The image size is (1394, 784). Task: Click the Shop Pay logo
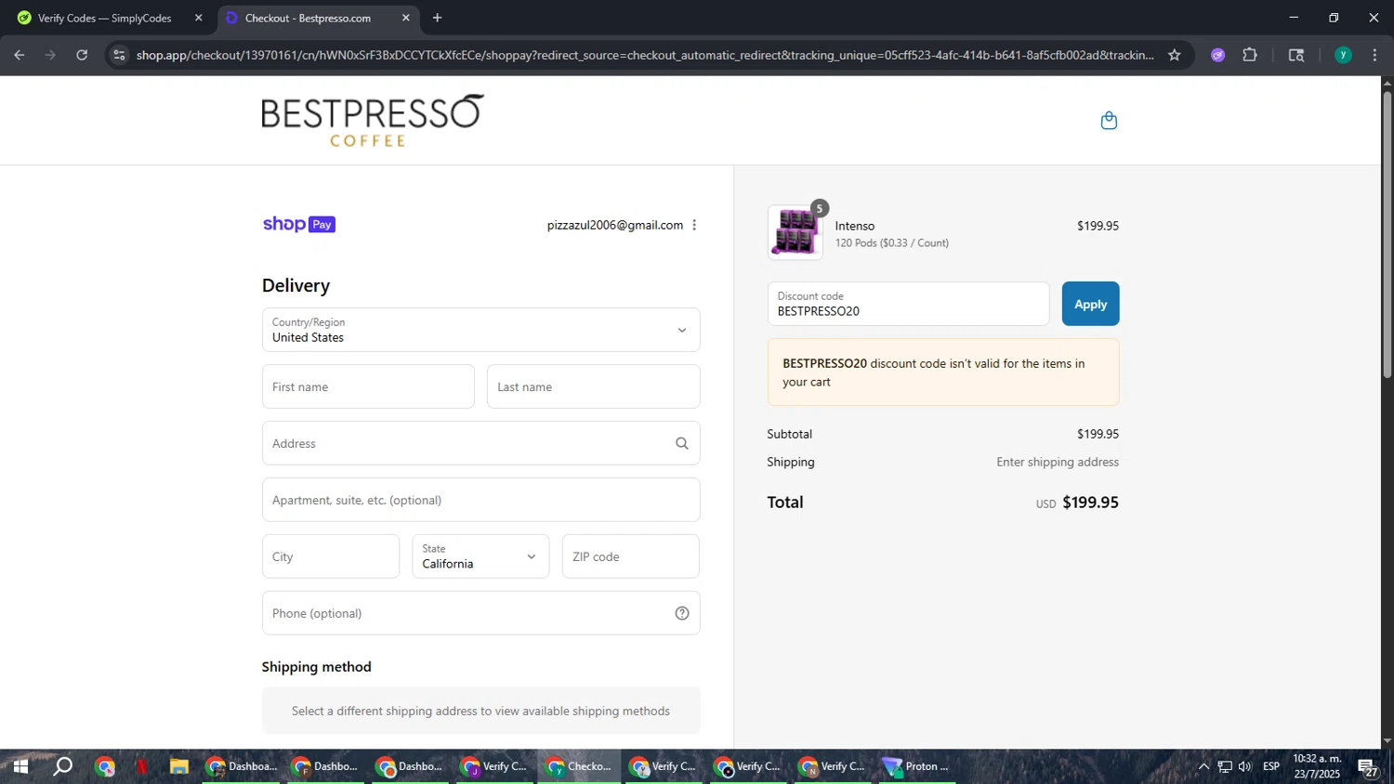[x=299, y=224]
